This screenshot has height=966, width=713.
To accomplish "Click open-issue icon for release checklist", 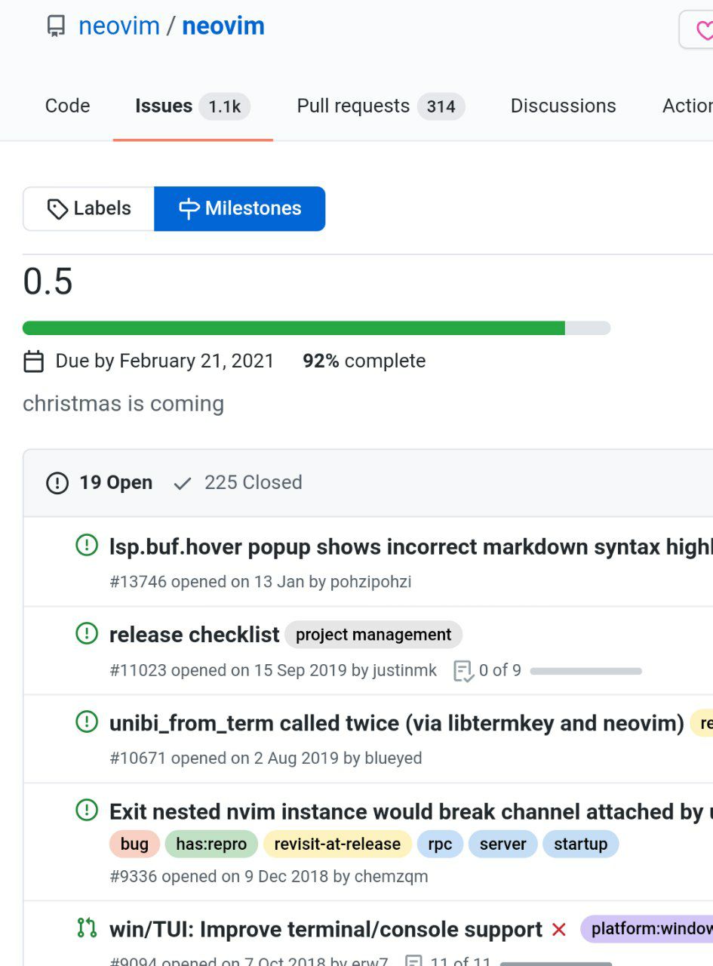I will 87,633.
